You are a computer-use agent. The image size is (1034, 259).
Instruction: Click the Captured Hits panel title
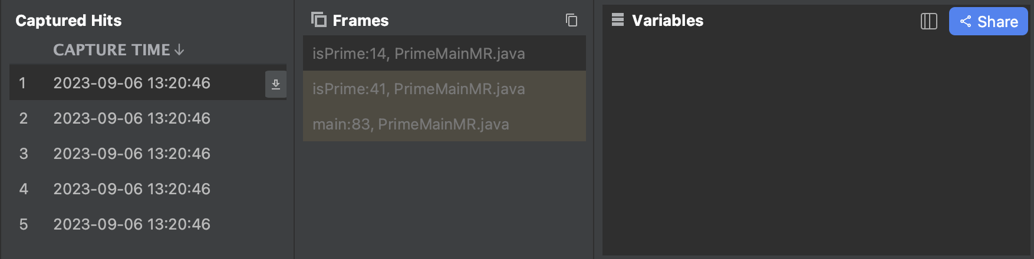[68, 21]
